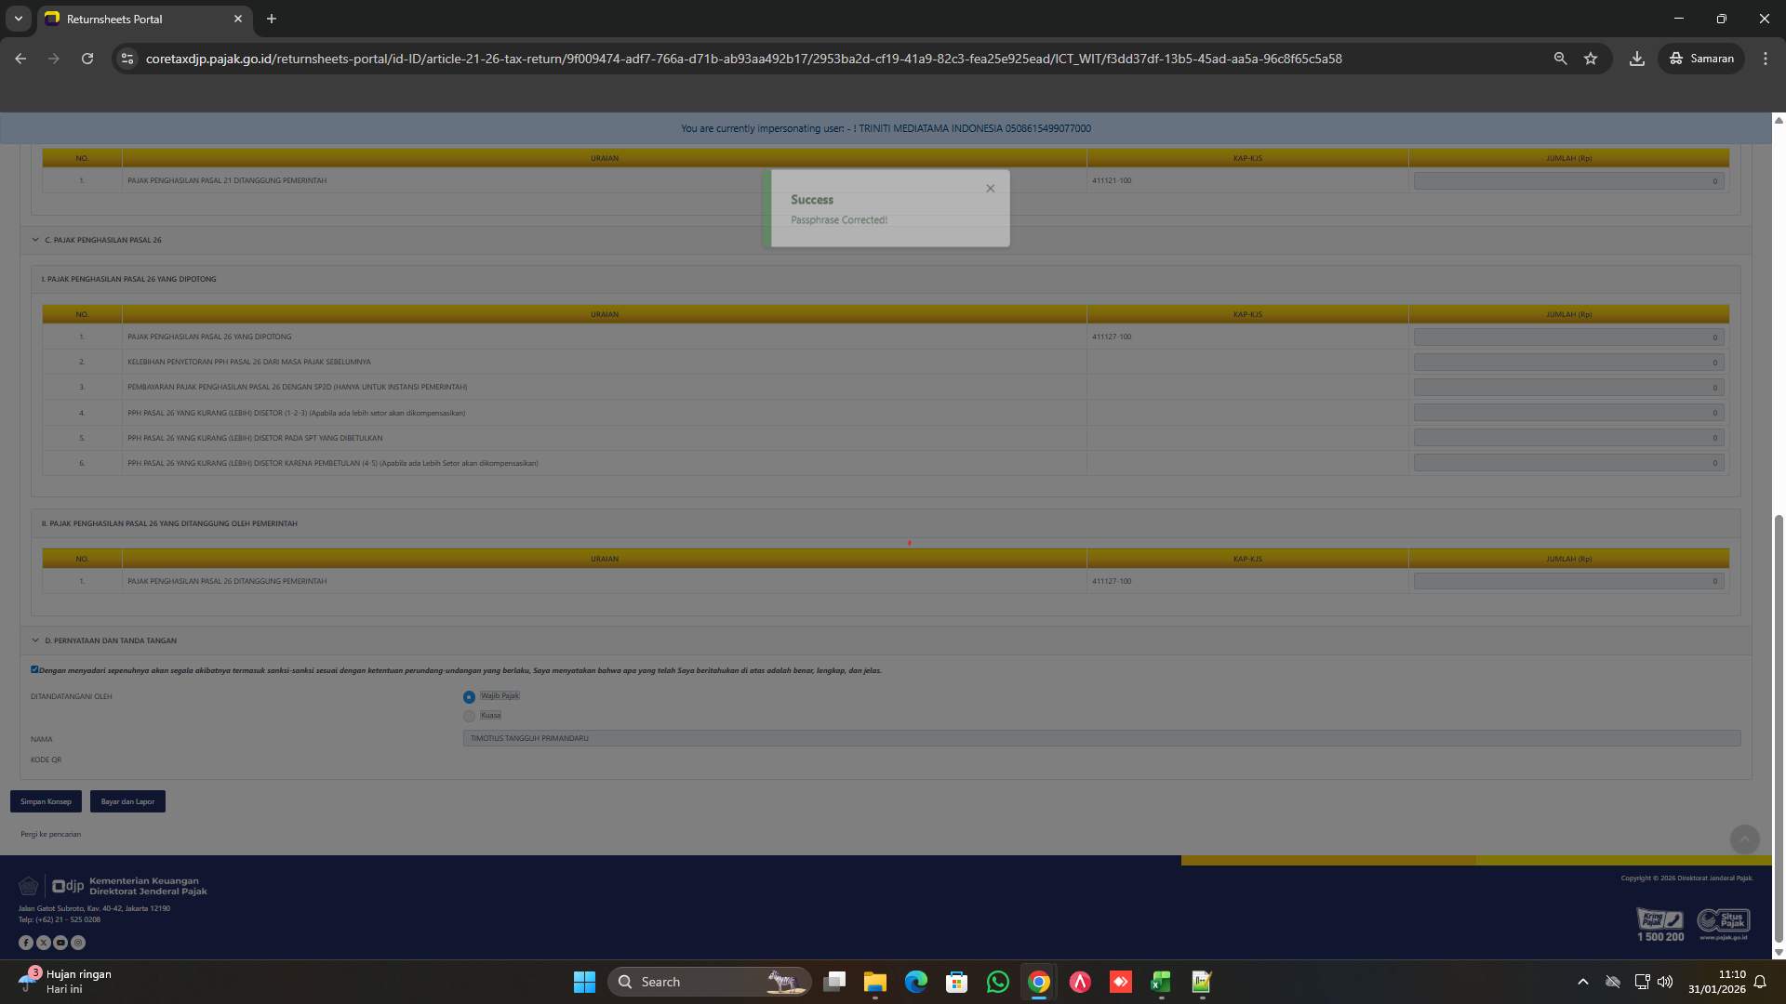
Task: Click the Kring Pajak 1500 200 logo
Action: (x=1659, y=923)
